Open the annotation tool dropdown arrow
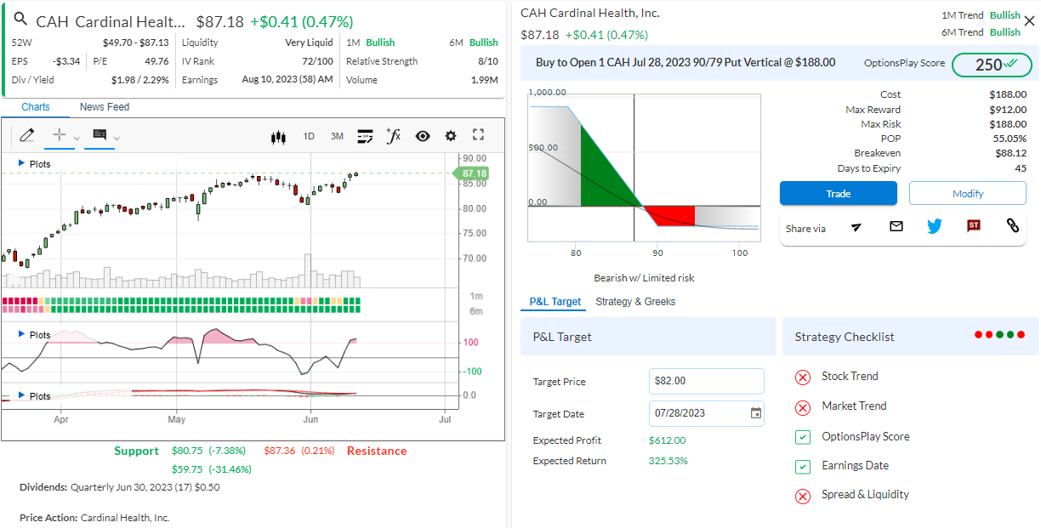Viewport: 1041px width, 528px height. (117, 138)
